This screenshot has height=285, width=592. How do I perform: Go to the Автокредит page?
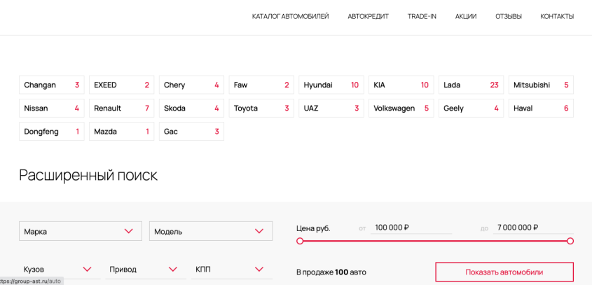[x=368, y=17]
